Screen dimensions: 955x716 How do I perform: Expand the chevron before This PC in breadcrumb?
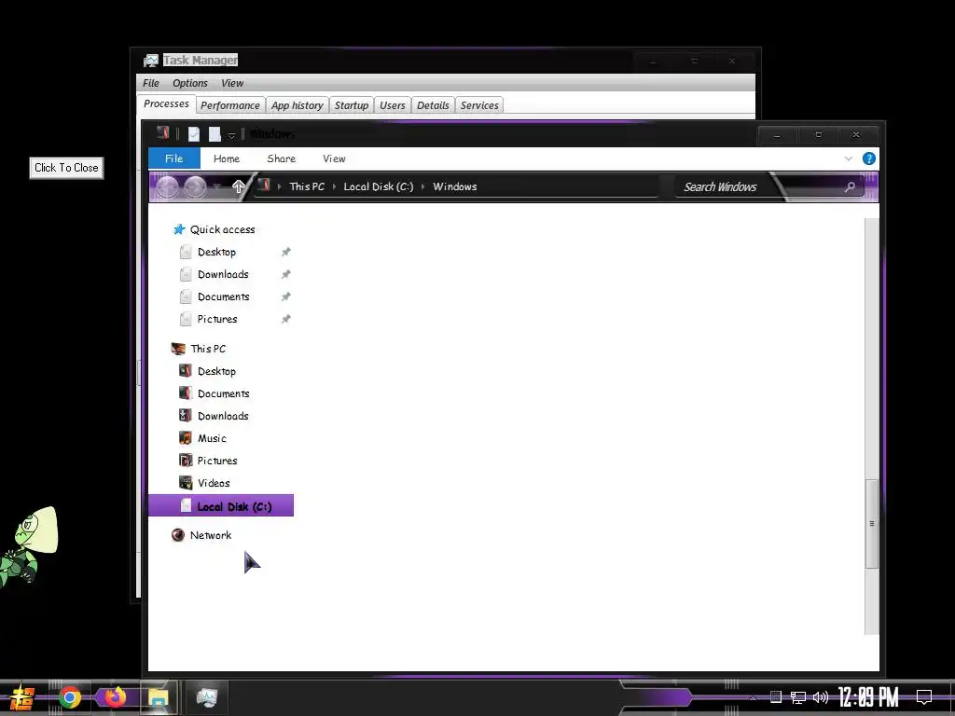click(280, 186)
